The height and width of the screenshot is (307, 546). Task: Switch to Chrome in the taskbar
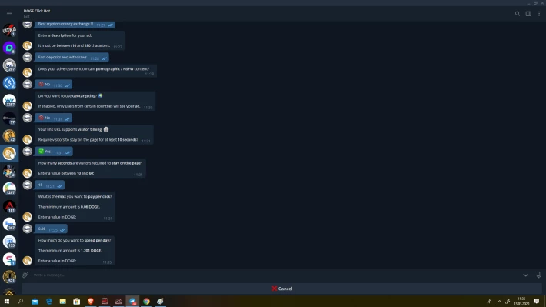(x=146, y=302)
